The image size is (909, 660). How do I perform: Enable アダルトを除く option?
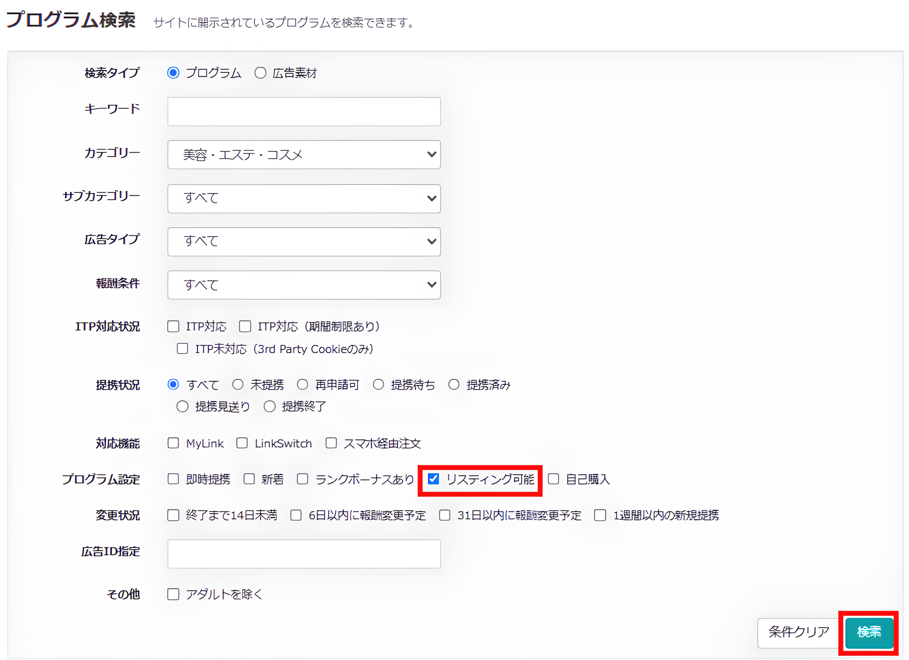click(x=173, y=594)
